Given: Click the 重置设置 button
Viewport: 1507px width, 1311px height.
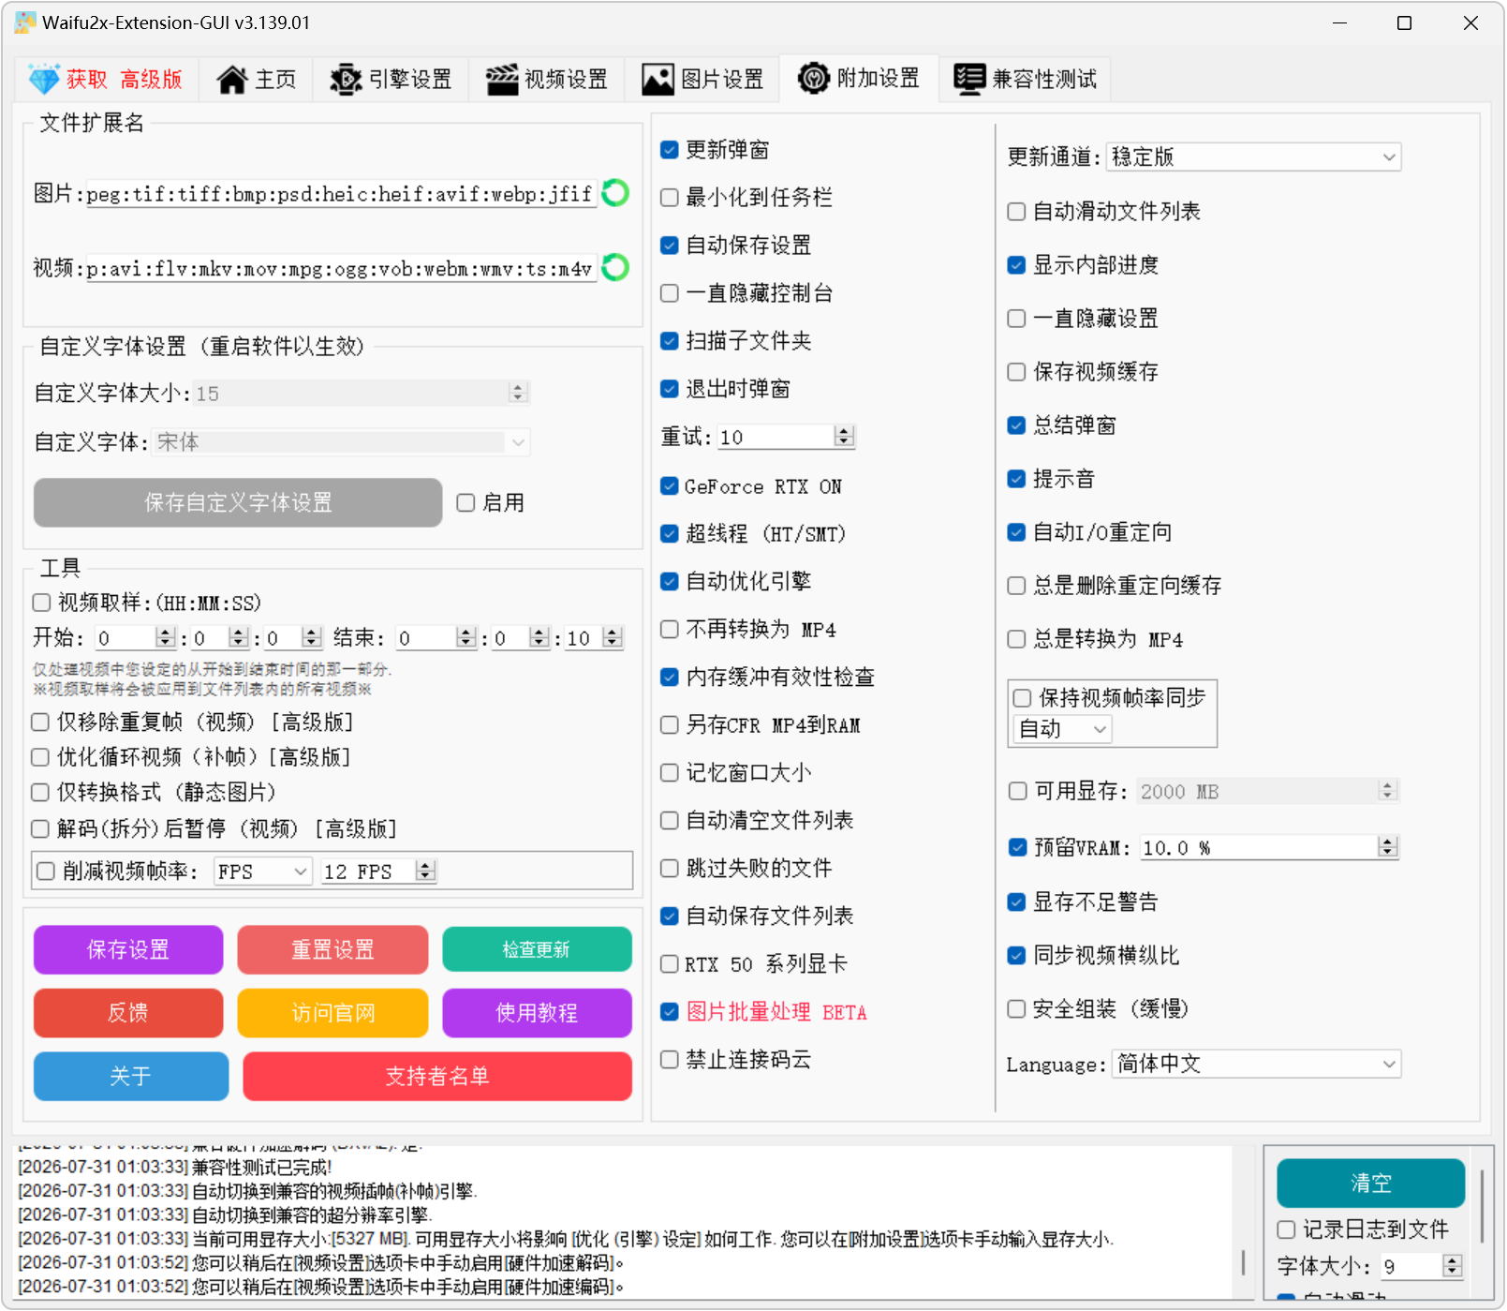Looking at the screenshot, I should [x=332, y=950].
